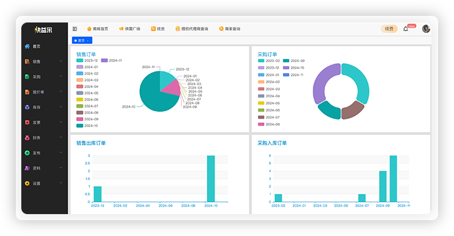Close the 首页 tab with its x

pos(88,41)
